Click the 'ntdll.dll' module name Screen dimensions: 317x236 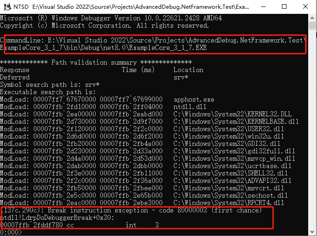pos(190,107)
